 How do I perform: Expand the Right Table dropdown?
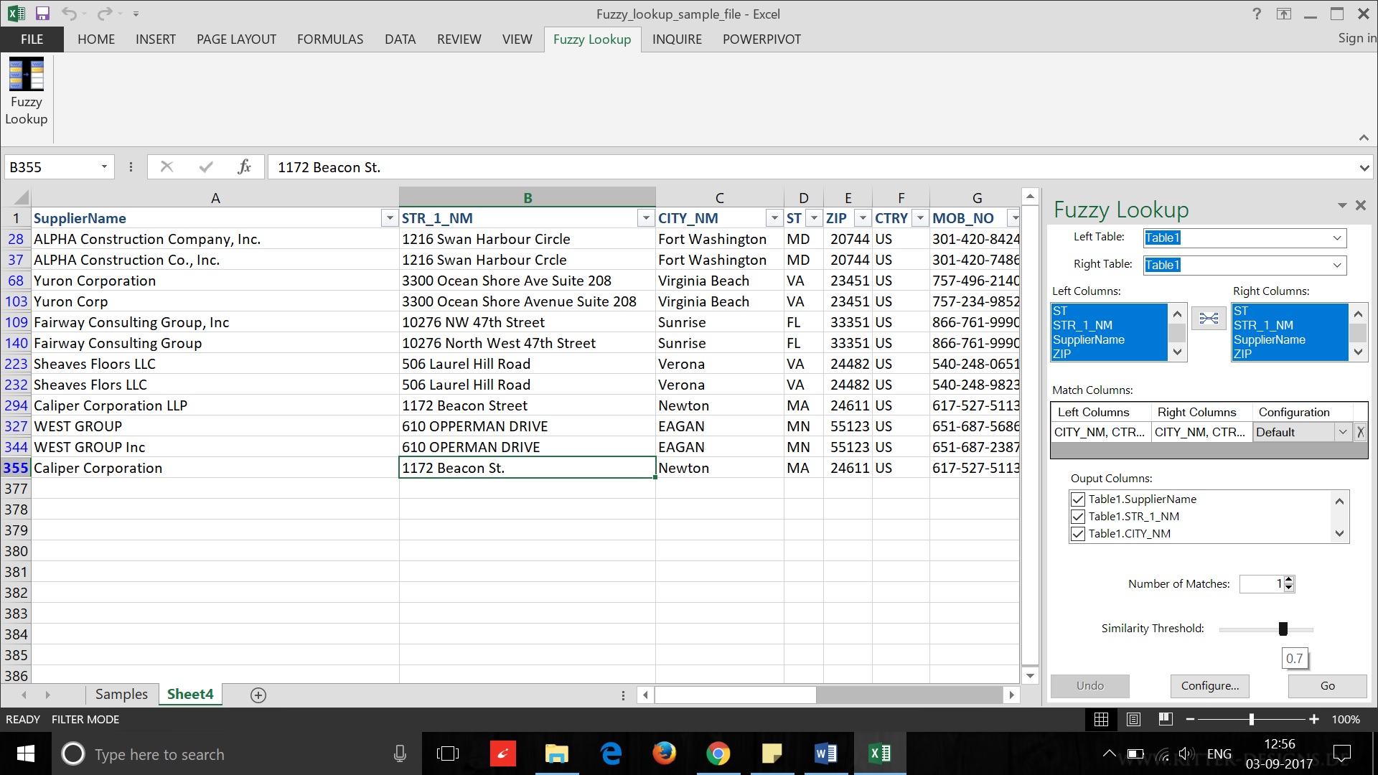coord(1337,266)
